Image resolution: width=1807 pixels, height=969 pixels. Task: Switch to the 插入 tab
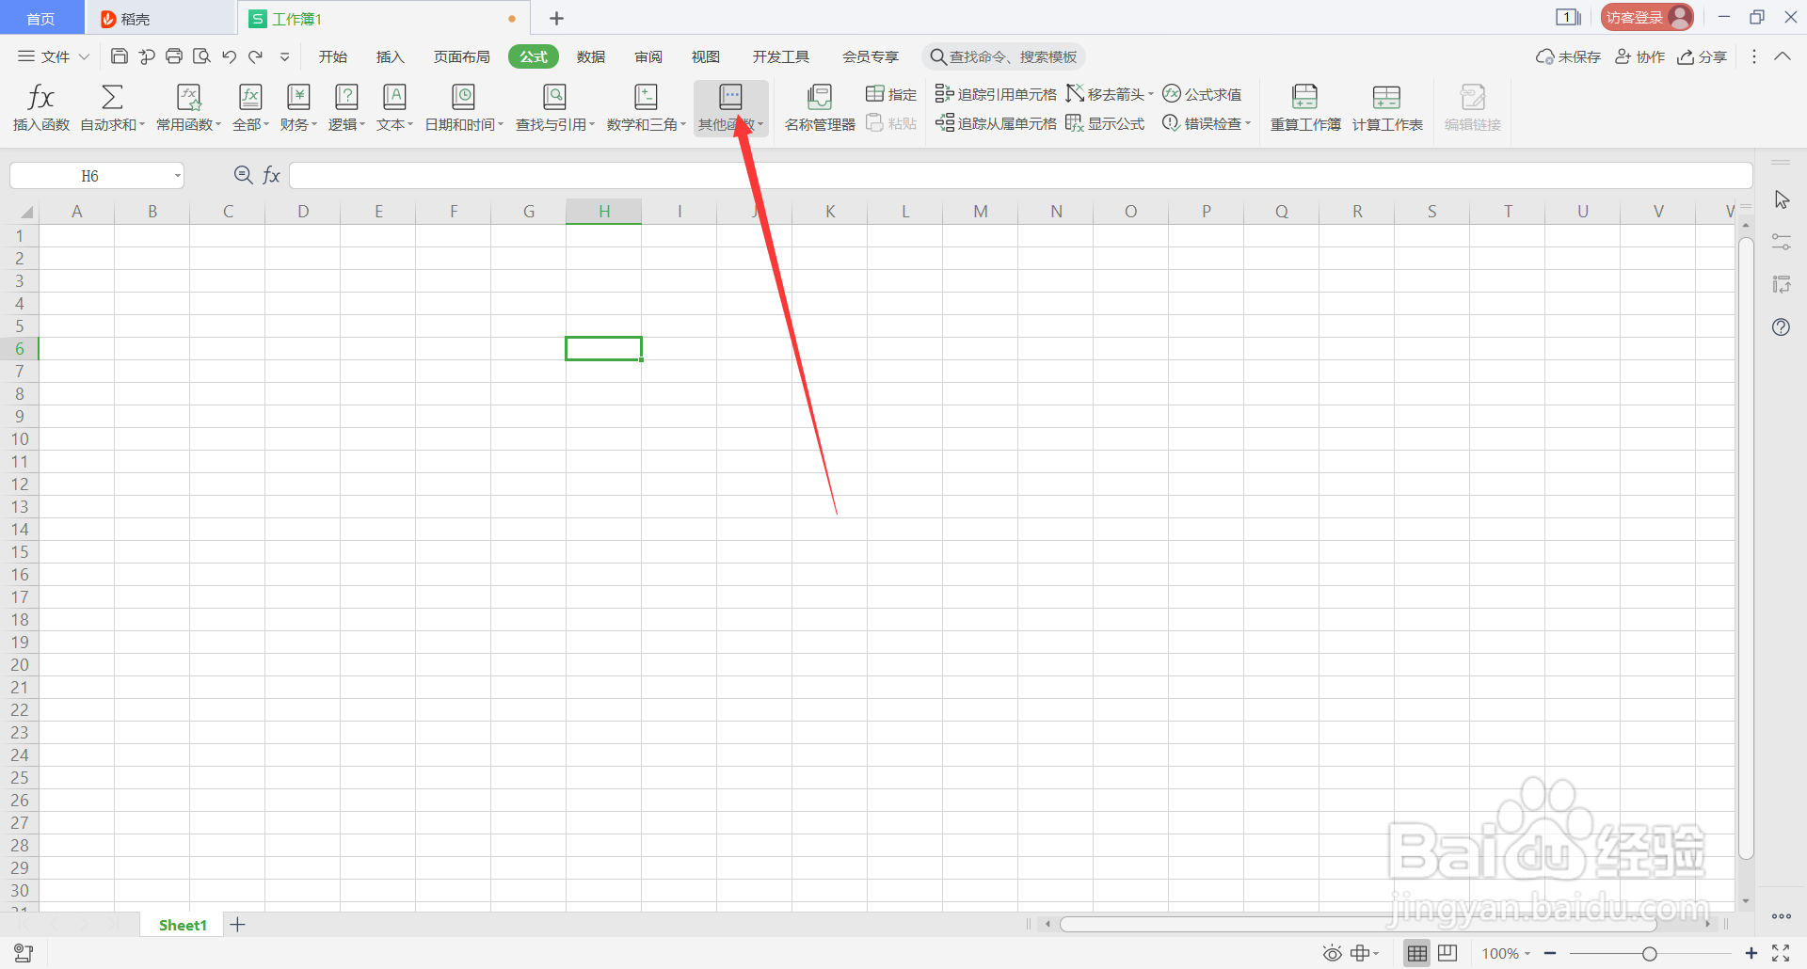(391, 56)
